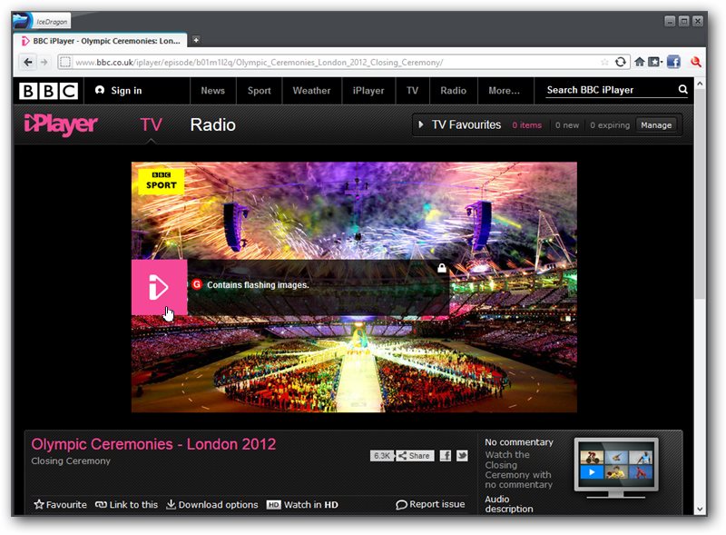This screenshot has width=726, height=535.
Task: Click the Facebook icon in the browser toolbar
Action: (673, 62)
